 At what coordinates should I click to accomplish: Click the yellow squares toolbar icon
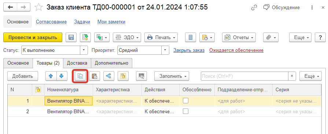point(123,76)
